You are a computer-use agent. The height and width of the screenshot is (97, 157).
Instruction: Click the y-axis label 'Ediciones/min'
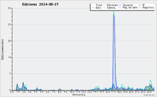(2, 49)
